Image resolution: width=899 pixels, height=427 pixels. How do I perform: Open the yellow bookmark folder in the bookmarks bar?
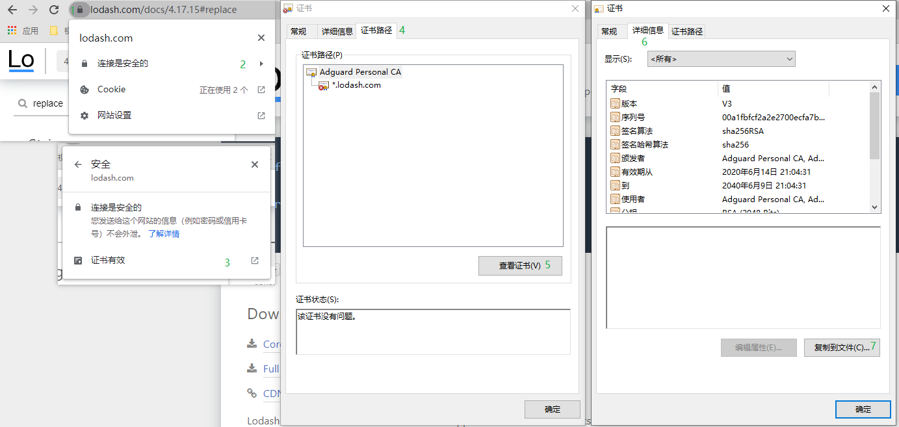[x=55, y=31]
